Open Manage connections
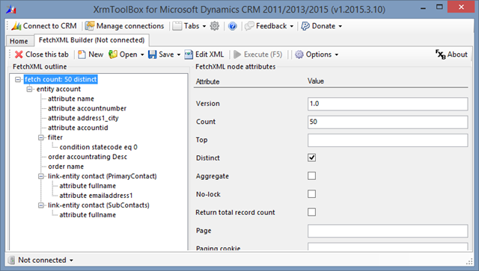Screen dimensions: 479x271 point(124,26)
